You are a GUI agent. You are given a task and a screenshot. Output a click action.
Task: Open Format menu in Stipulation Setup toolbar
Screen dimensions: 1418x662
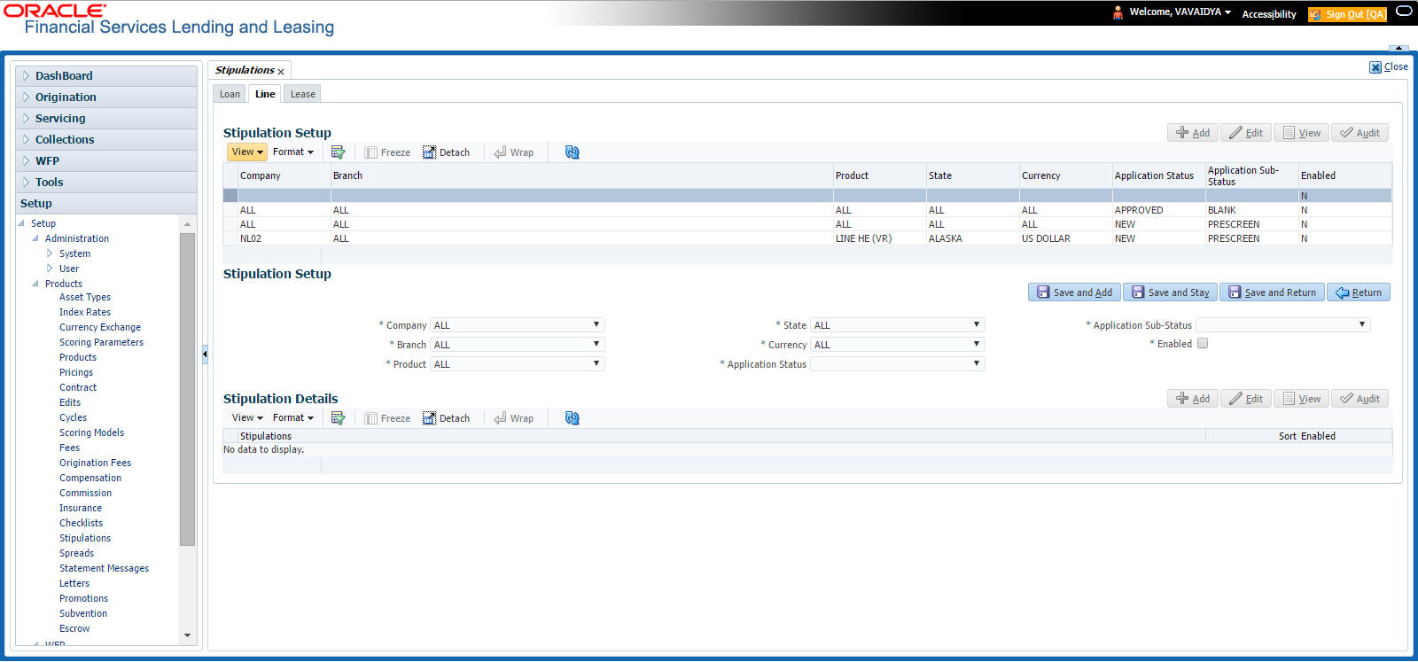[x=292, y=152]
